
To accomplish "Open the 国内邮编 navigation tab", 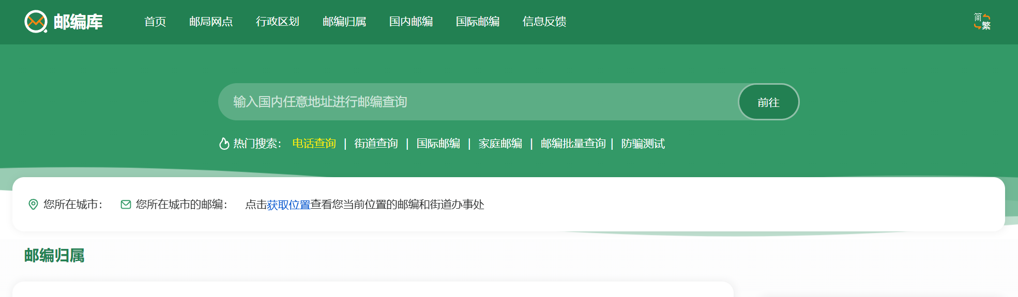I will pos(411,22).
